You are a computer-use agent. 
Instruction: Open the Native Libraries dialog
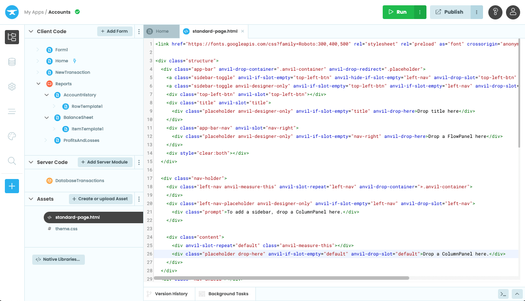[x=58, y=259]
